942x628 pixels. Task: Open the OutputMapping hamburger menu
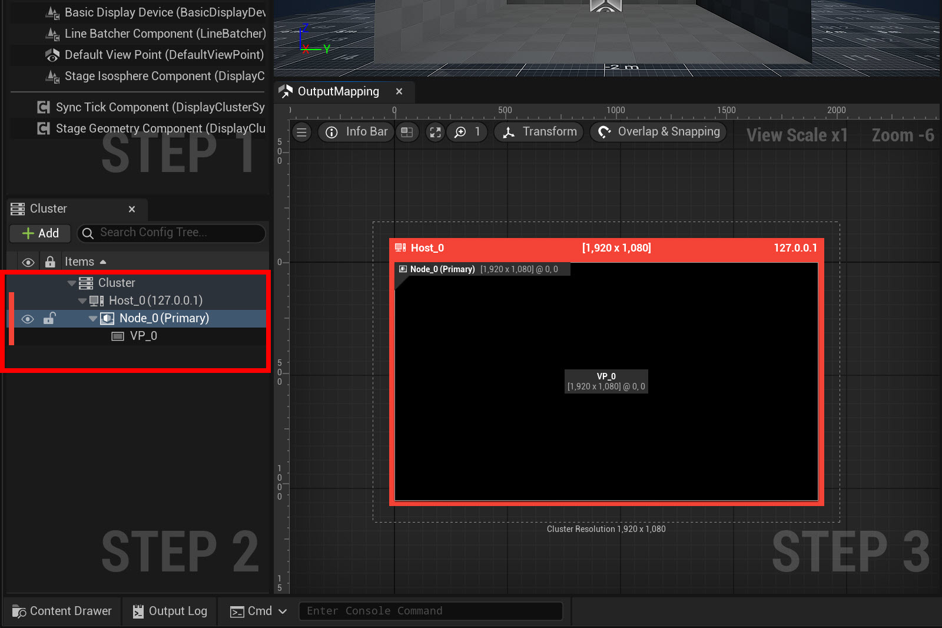[x=301, y=132]
